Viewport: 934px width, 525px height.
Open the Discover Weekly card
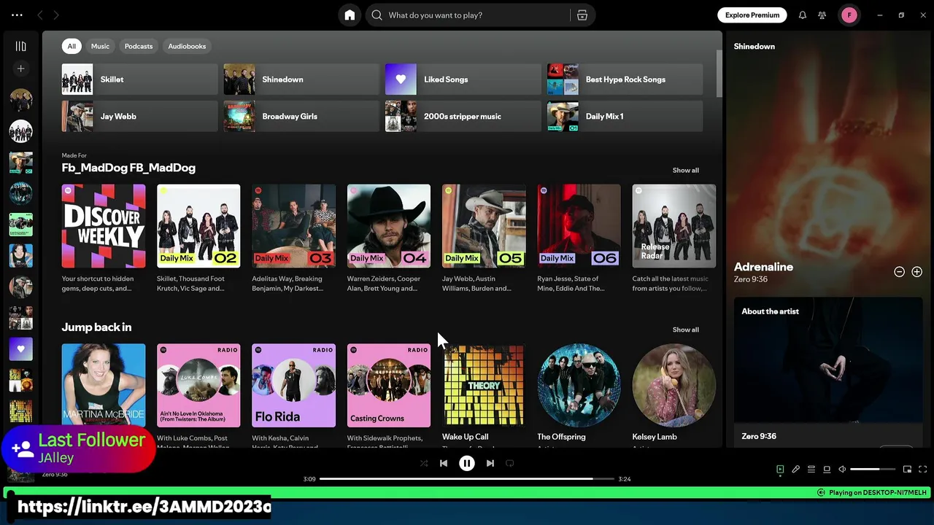click(x=104, y=238)
